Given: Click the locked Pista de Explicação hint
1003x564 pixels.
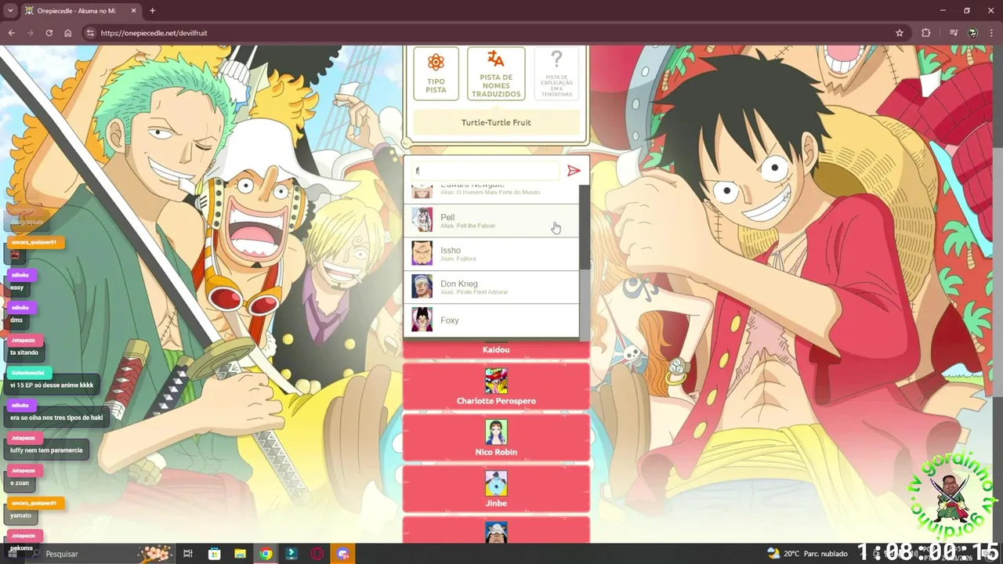Looking at the screenshot, I should [x=556, y=74].
